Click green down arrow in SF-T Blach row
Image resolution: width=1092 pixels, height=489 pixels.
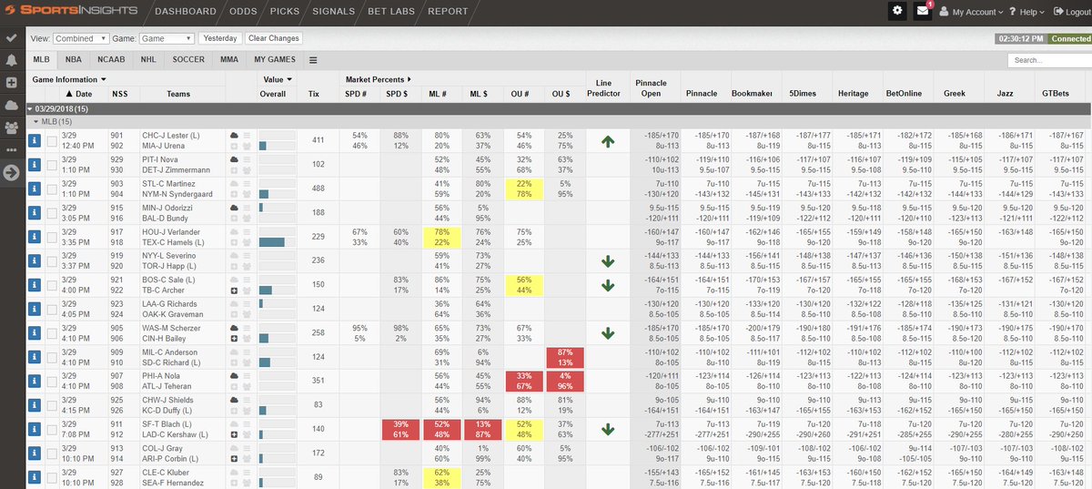click(x=608, y=428)
